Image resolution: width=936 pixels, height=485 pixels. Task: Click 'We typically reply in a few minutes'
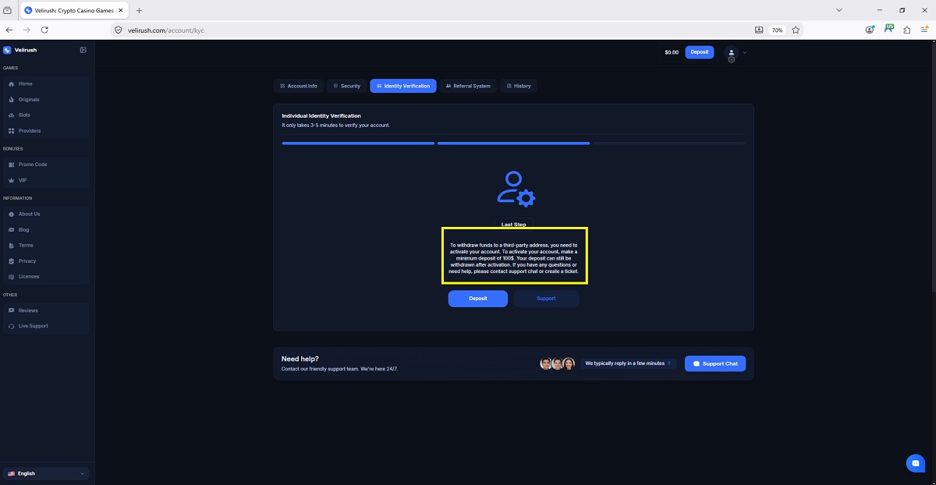click(x=625, y=363)
